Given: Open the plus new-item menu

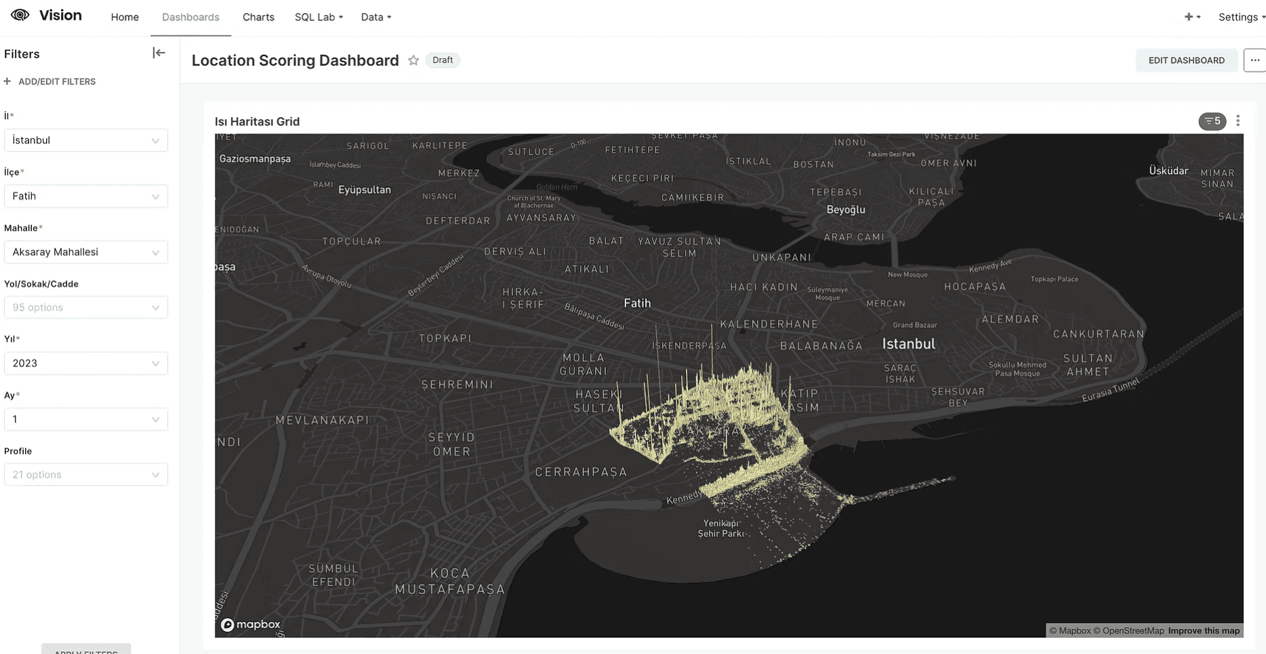Looking at the screenshot, I should [1192, 17].
